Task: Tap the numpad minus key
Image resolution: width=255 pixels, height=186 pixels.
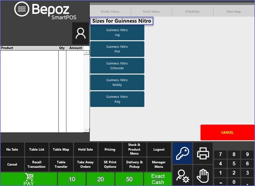Action: (220, 182)
